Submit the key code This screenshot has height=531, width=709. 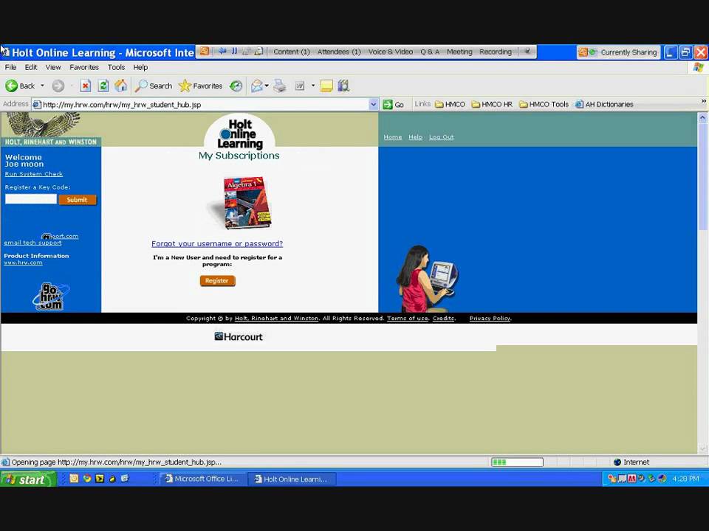[78, 200]
